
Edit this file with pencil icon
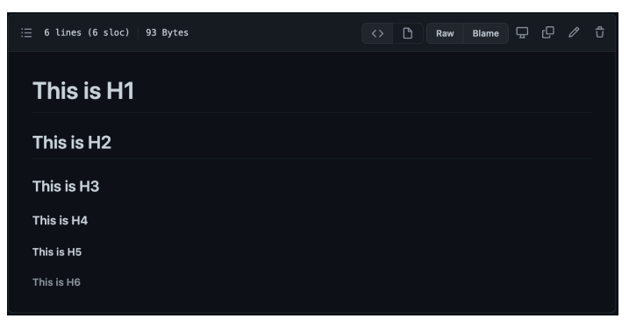click(x=574, y=32)
